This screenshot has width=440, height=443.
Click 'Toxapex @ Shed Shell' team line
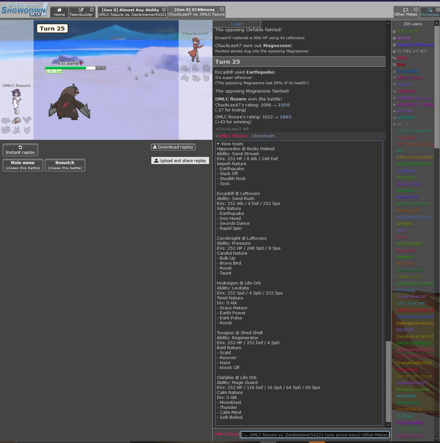pyautogui.click(x=240, y=333)
